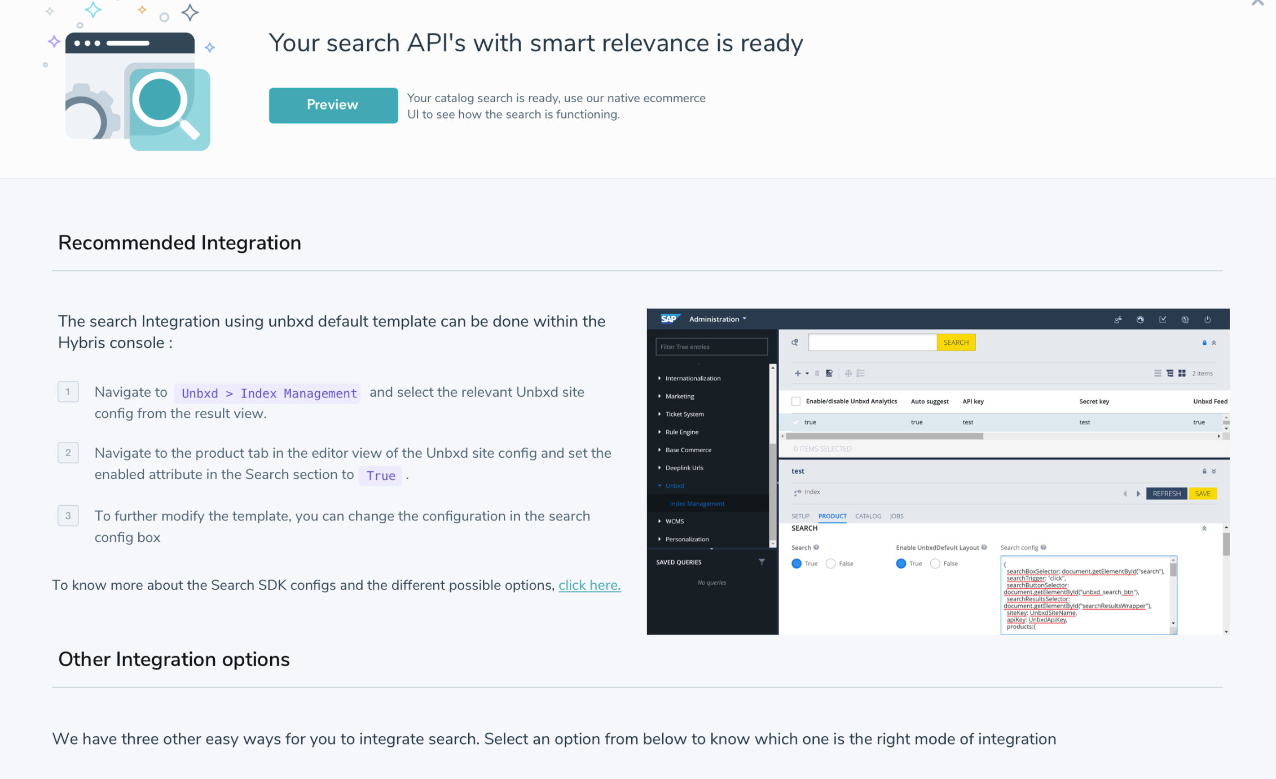Viewport: 1276px width, 779px height.
Task: Expand the Marketing tree node
Action: click(659, 396)
